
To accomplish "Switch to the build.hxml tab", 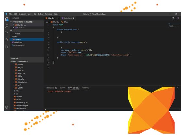I will point(68,18).
